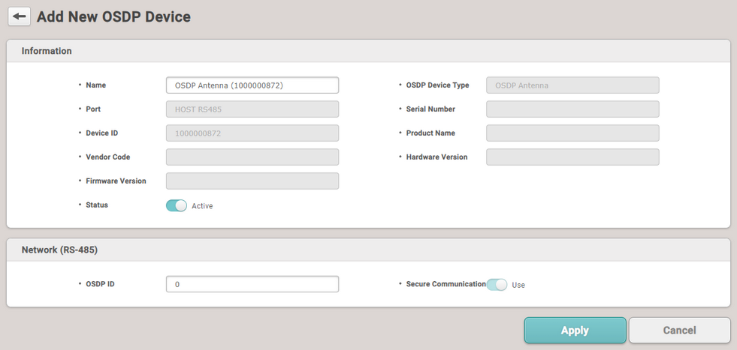737x350 pixels.
Task: Click the Serial Number label
Action: pos(430,109)
